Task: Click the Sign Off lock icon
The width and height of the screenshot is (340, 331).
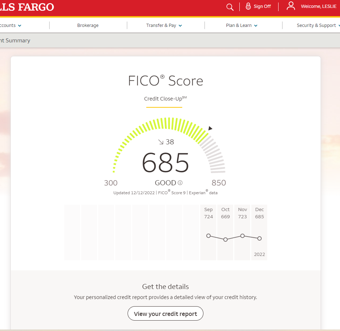Action: pyautogui.click(x=248, y=6)
